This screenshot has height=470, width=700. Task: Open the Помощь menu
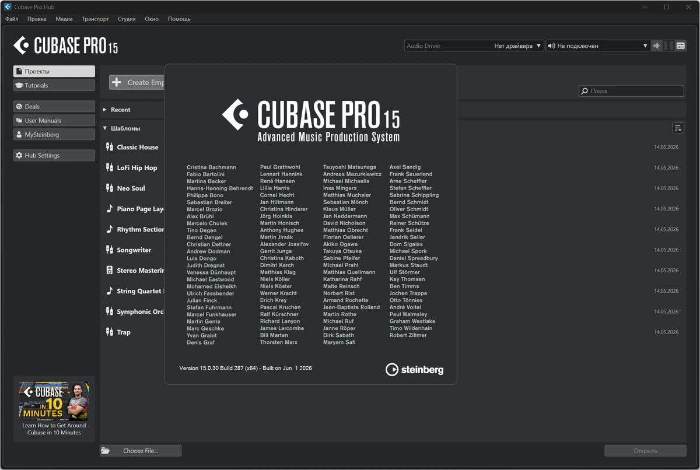coord(179,19)
